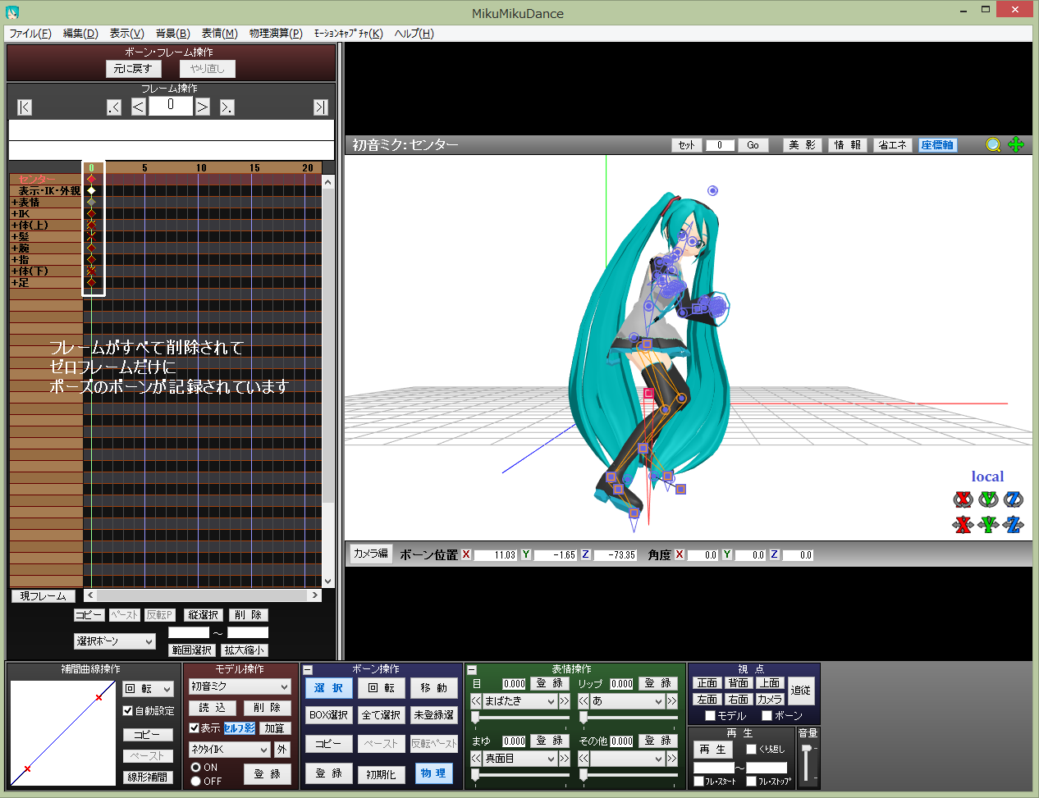1039x798 pixels.
Task: Click the green Y rotation axis icon
Action: point(988,499)
